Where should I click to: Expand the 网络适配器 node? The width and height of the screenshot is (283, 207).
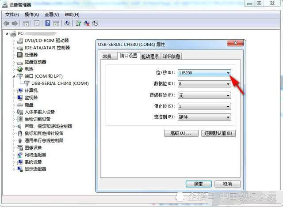point(14,155)
